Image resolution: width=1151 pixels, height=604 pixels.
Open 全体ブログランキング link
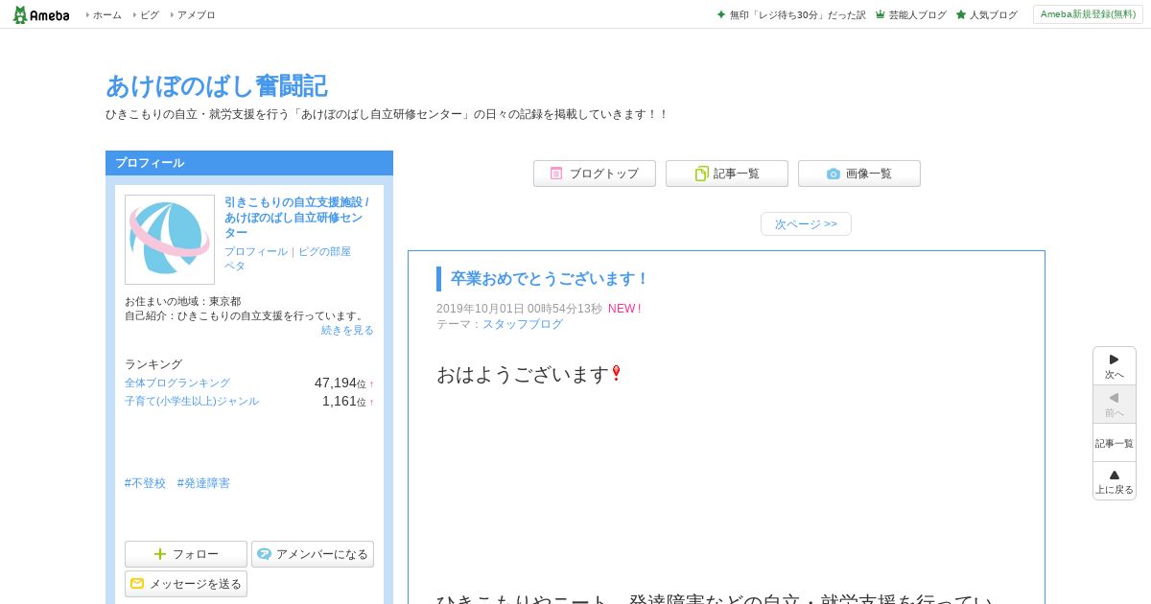click(177, 383)
